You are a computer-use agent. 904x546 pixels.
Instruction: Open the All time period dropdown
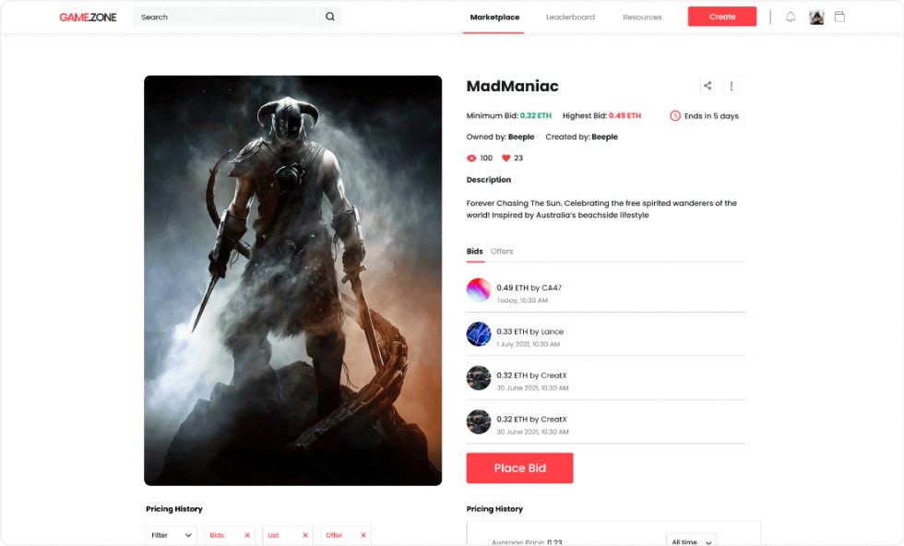click(691, 541)
